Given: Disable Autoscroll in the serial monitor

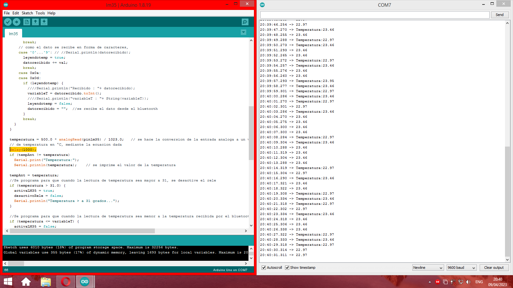Looking at the screenshot, I should 264,268.
